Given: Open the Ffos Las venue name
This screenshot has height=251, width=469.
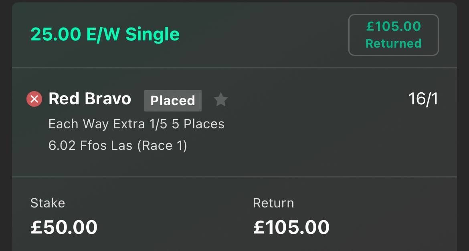Looking at the screenshot, I should pos(106,145).
